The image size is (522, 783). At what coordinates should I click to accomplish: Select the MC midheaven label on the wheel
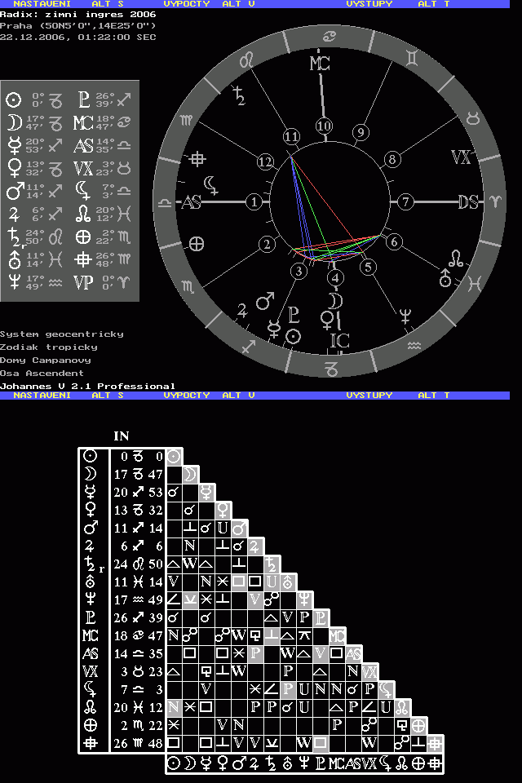click(320, 64)
